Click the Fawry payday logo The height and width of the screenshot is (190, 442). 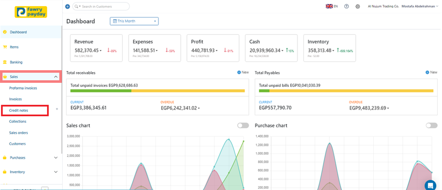tap(31, 12)
